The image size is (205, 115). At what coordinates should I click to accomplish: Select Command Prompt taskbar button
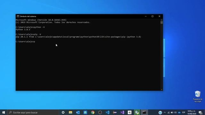coord(144,112)
